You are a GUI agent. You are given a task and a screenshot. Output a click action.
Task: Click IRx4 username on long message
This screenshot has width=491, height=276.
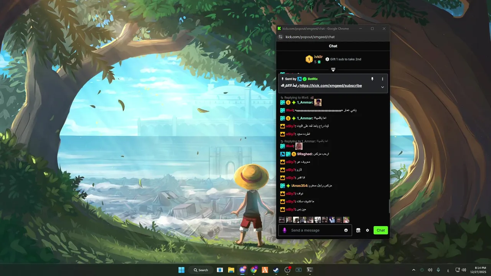click(x=290, y=110)
